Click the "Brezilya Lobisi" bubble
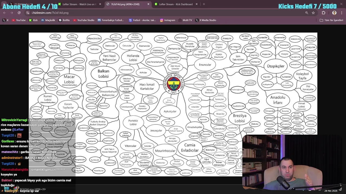 pyautogui.click(x=239, y=118)
